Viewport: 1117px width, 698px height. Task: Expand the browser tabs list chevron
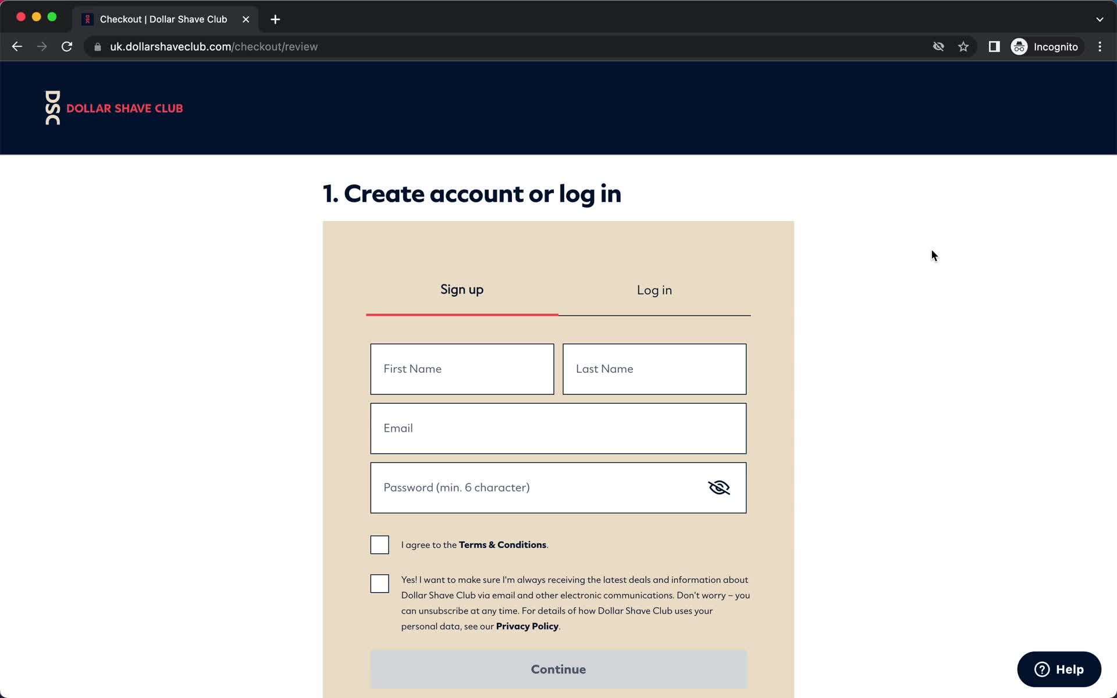(1100, 19)
